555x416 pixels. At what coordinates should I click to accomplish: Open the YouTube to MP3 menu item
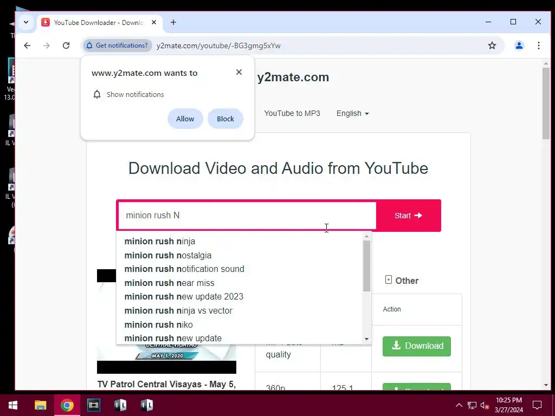tap(292, 113)
